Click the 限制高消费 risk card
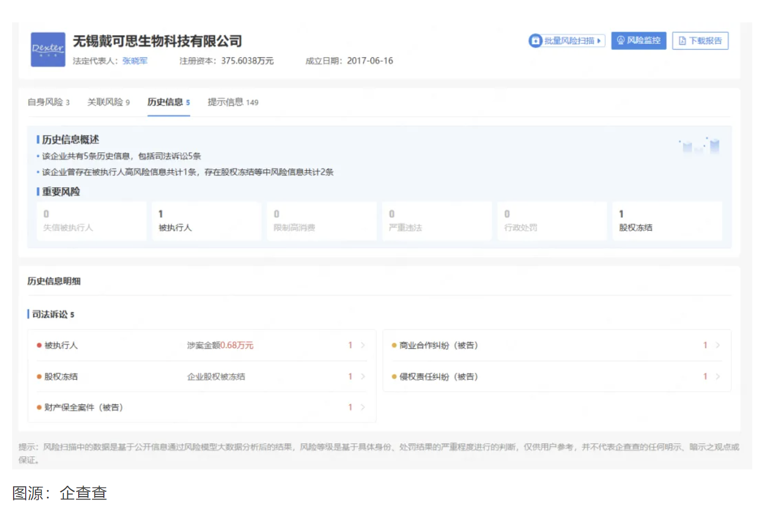The image size is (761, 512). pos(322,221)
